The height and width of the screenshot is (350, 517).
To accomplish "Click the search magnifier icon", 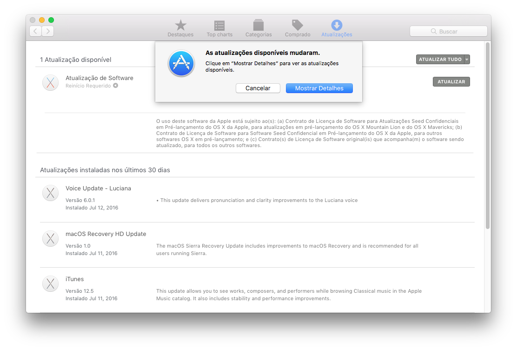I will click(434, 31).
